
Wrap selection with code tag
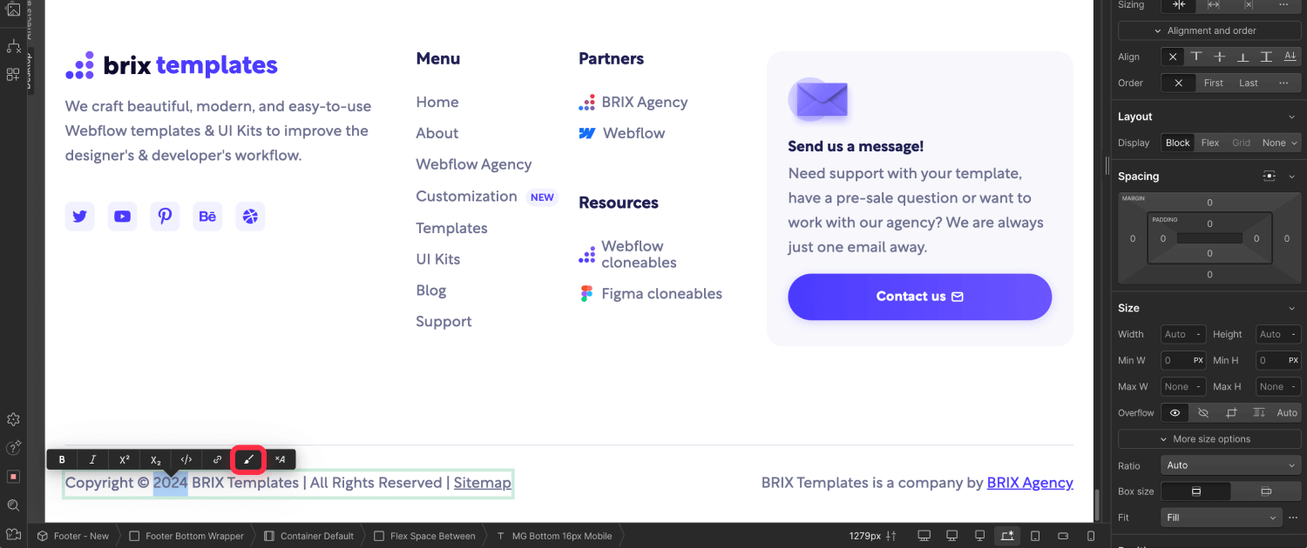click(x=186, y=459)
